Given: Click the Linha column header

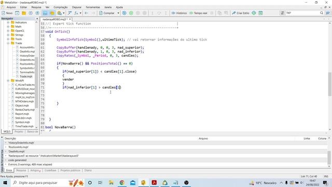Looking at the screenshot, I should tap(307, 139).
